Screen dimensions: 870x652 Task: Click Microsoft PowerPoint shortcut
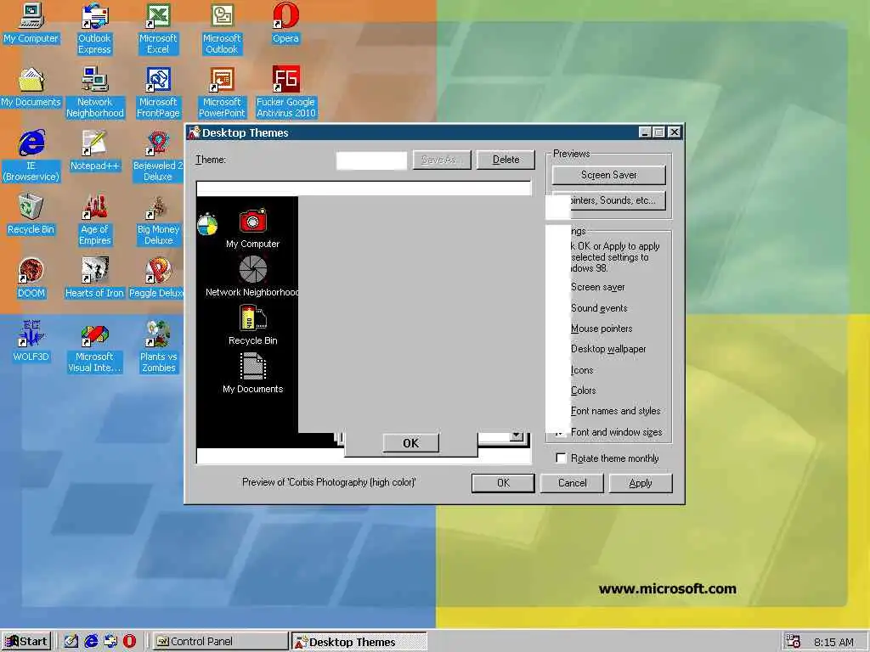click(x=222, y=93)
